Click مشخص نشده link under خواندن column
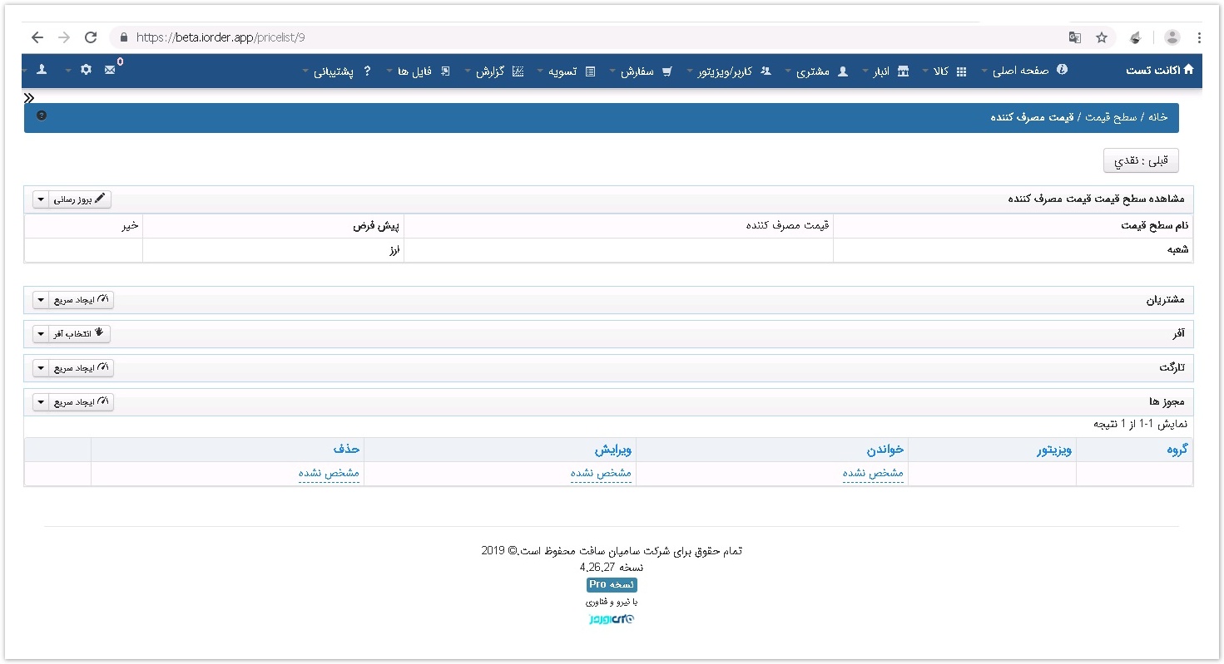Viewport: 1224px width, 664px height. pos(873,473)
